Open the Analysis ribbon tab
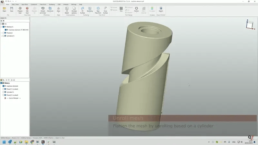Viewport: 258px width, 145px height. pyautogui.click(x=65, y=4)
